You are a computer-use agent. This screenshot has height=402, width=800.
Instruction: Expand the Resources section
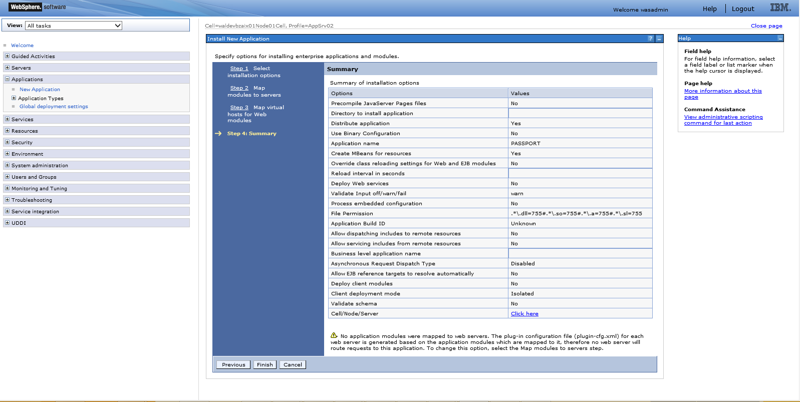pos(7,131)
